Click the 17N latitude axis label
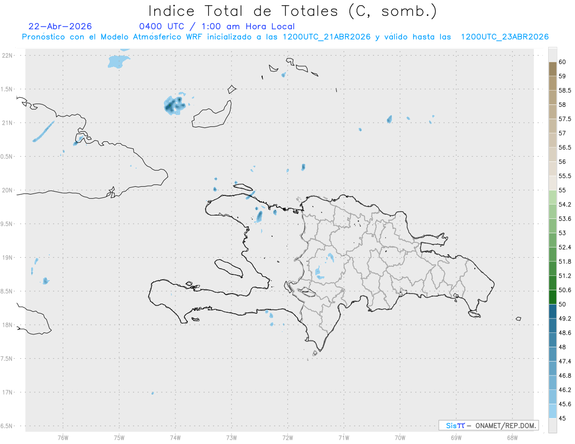The image size is (575, 444). [x=7, y=392]
